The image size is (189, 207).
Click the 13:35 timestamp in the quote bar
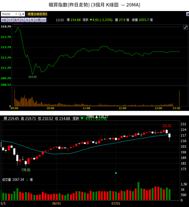pyautogui.click(x=60, y=20)
